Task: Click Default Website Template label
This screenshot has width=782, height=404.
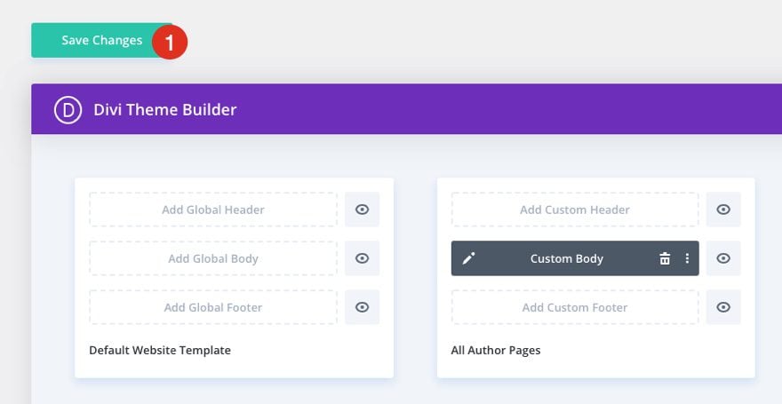Action: click(160, 350)
